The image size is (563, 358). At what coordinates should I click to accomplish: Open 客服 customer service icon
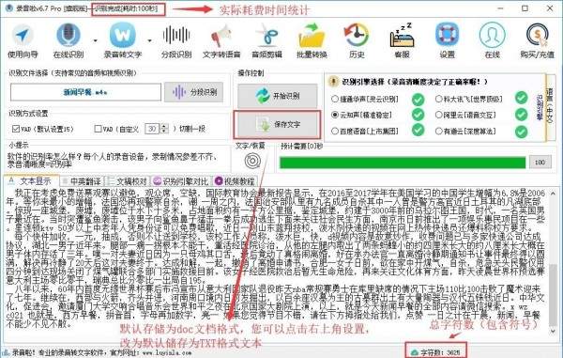(x=402, y=40)
